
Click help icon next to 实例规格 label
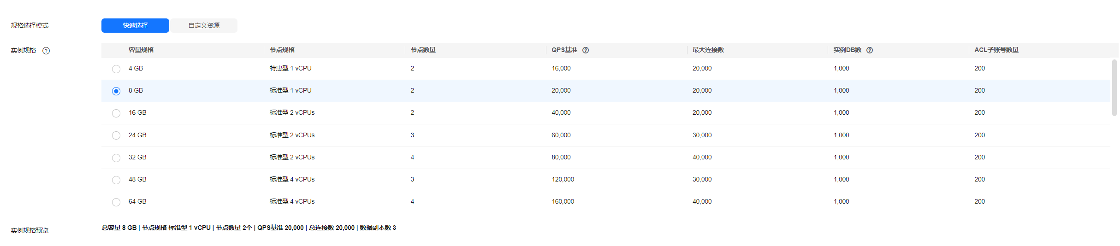(46, 51)
